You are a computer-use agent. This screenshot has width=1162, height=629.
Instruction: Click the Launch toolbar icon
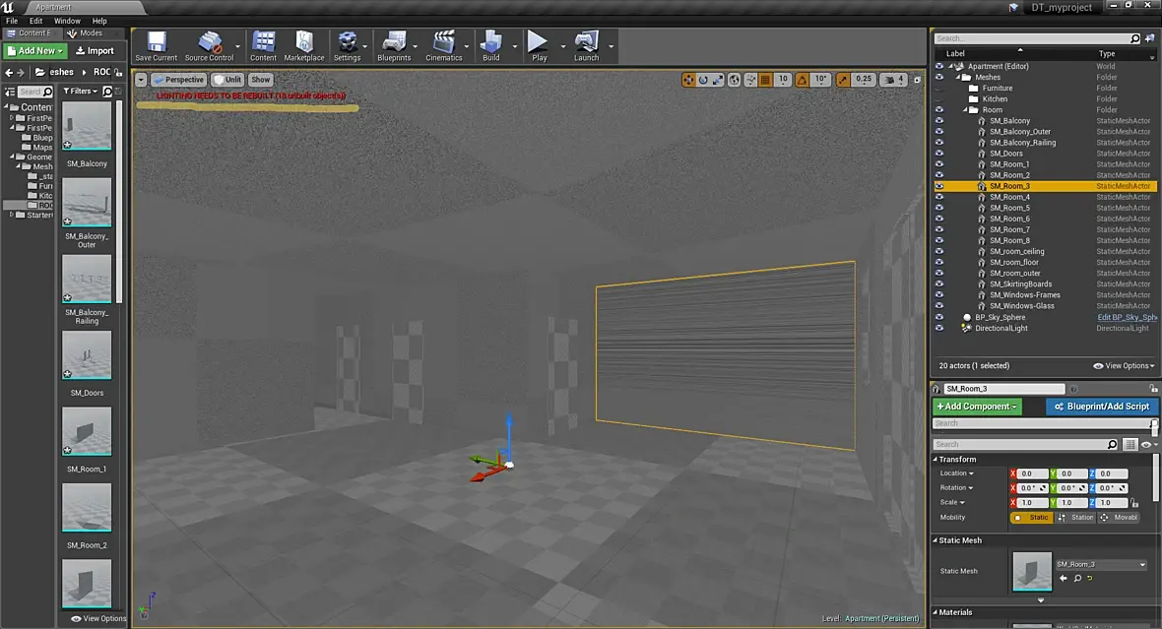click(x=586, y=46)
